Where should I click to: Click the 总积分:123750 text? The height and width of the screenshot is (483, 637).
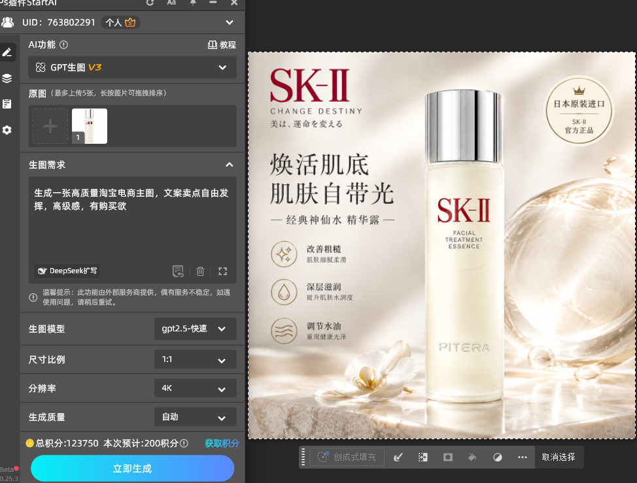point(67,443)
